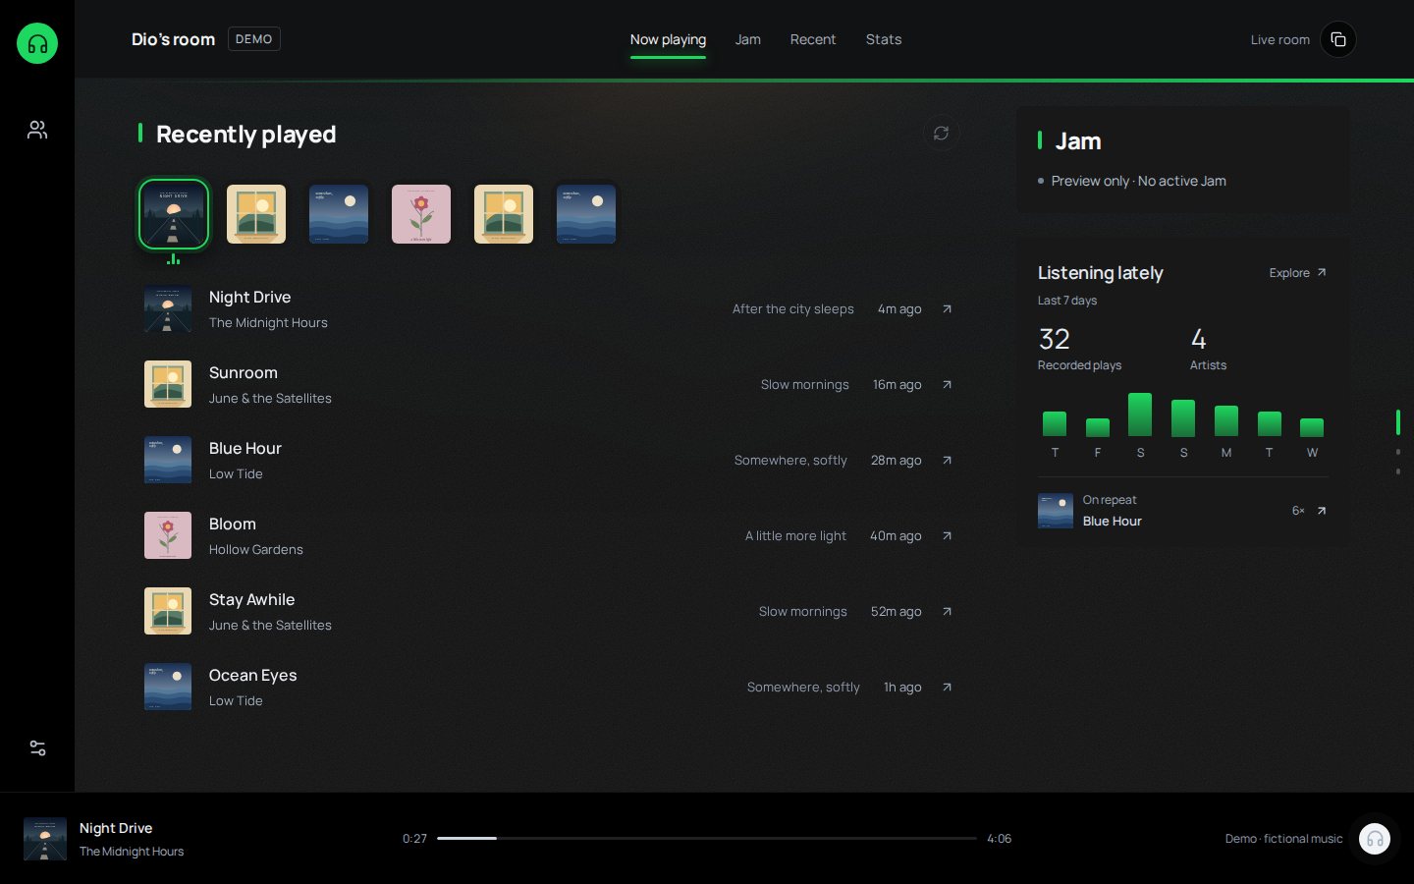Image resolution: width=1414 pixels, height=884 pixels.
Task: Switch to the Jam tab
Action: [x=748, y=39]
